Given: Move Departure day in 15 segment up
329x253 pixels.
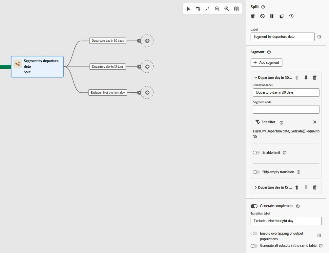Looking at the screenshot, I should (297, 187).
